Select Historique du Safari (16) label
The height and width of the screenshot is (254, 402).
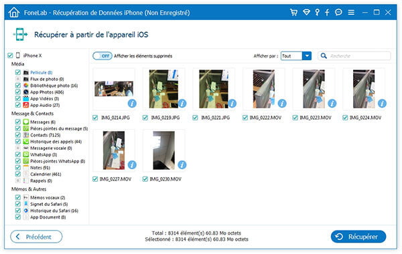coord(54,211)
